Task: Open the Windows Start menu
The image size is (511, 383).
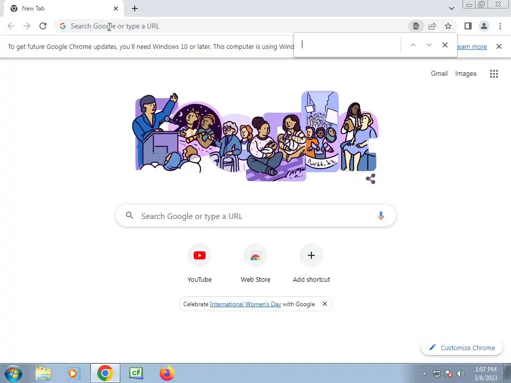Action: tap(13, 373)
